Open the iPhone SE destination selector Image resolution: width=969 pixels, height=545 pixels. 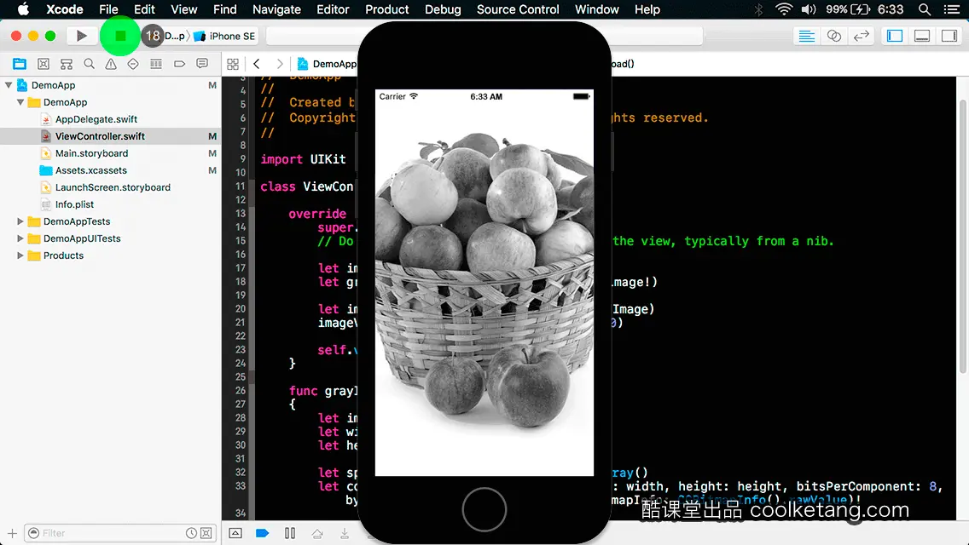[x=225, y=36]
